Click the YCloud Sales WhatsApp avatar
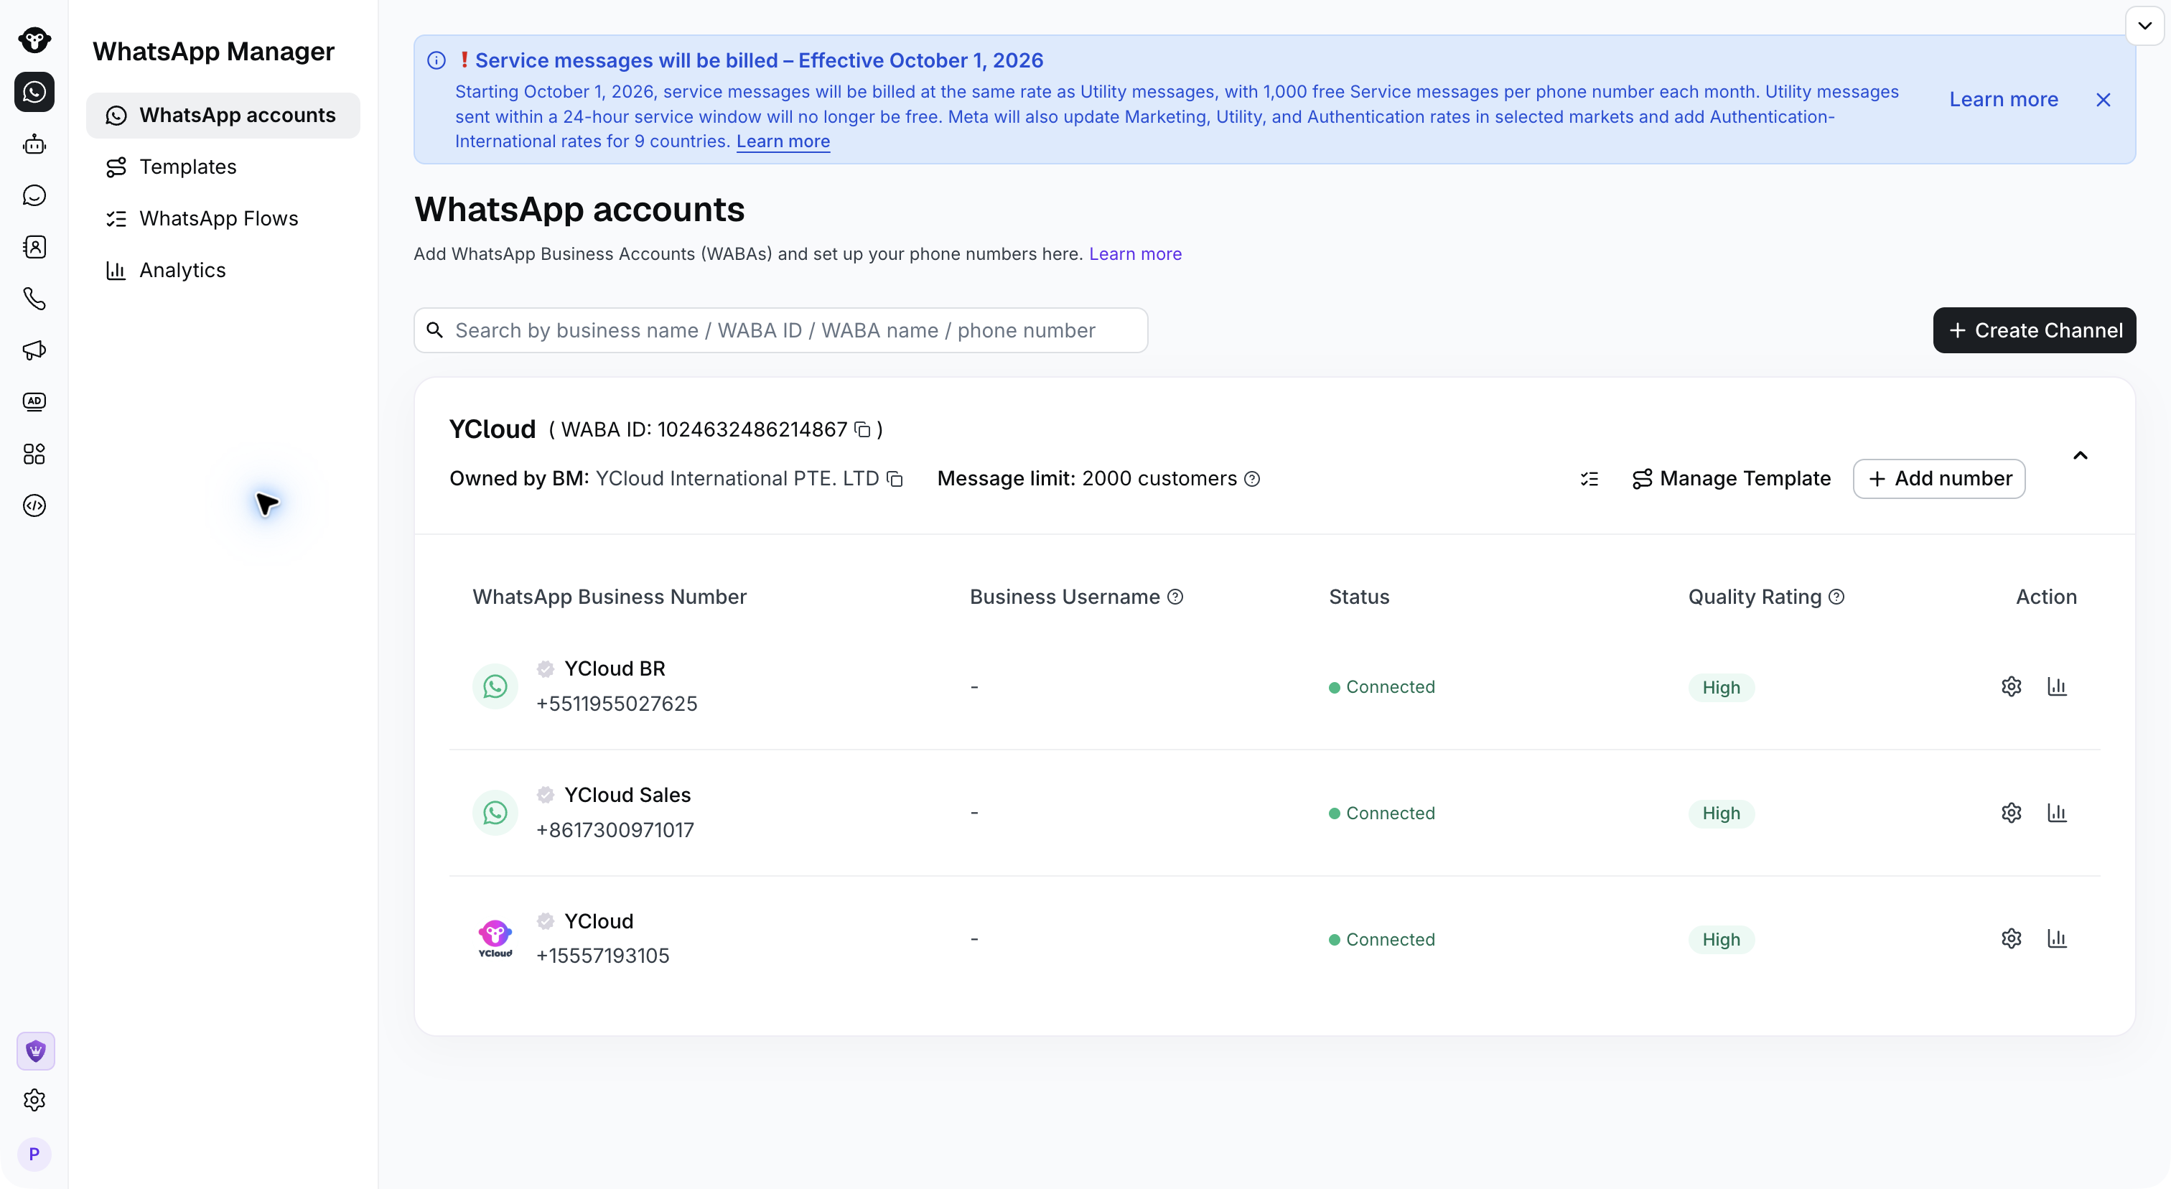 click(x=495, y=812)
